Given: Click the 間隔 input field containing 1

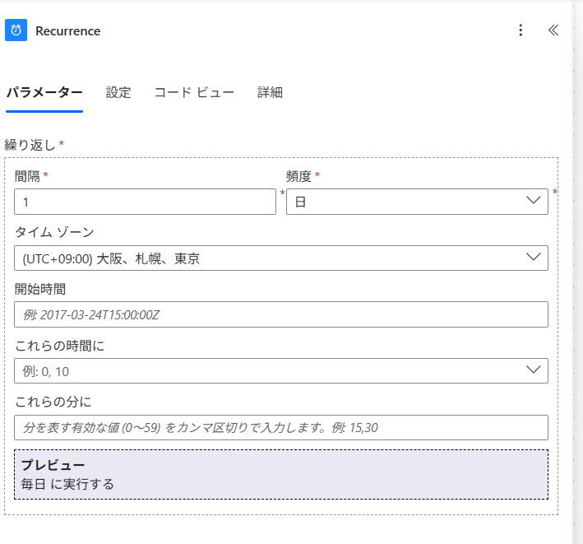Looking at the screenshot, I should coord(145,202).
